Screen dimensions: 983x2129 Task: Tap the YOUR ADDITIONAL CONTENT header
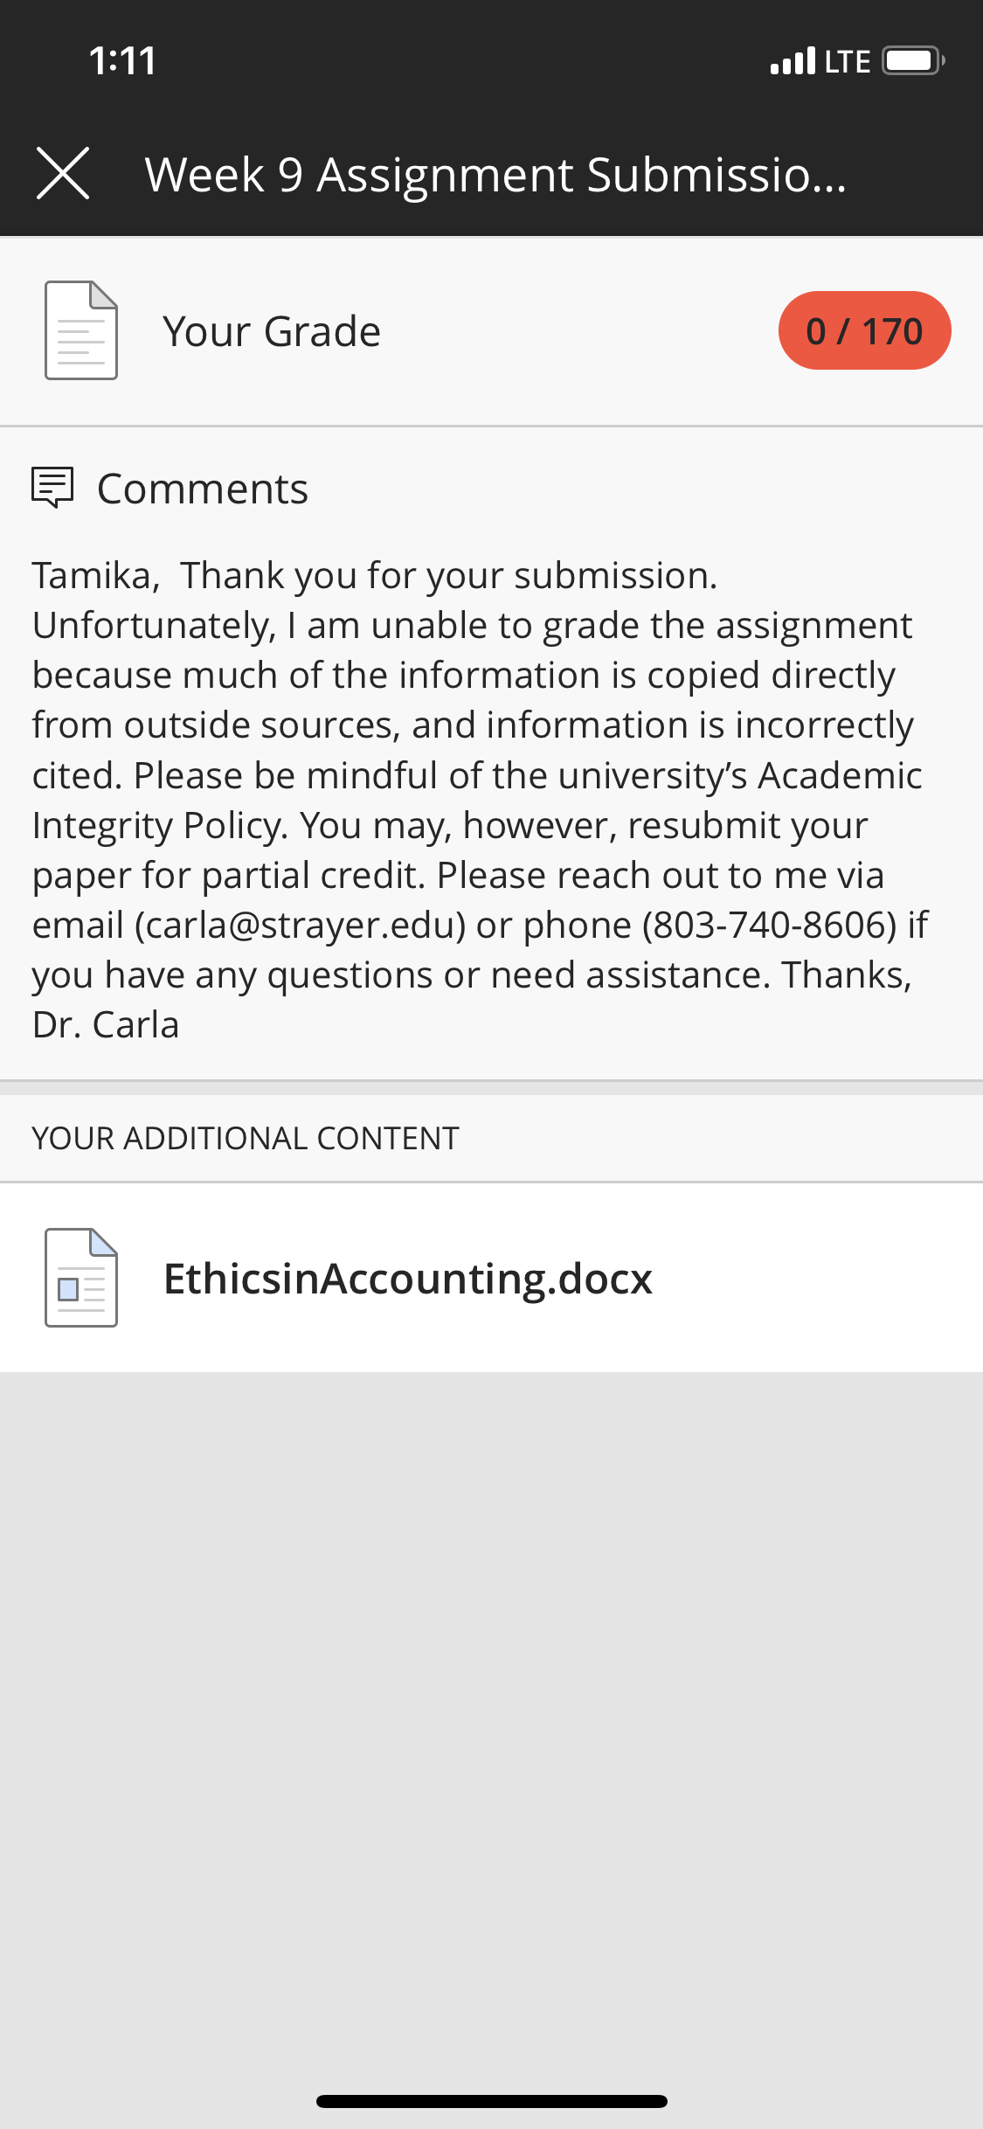[246, 1138]
